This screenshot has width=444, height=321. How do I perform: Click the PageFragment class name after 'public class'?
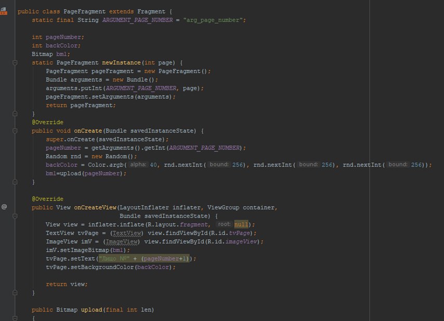point(84,11)
